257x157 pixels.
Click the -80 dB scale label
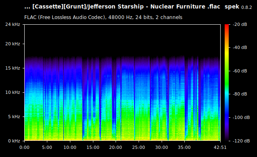pos(240,94)
